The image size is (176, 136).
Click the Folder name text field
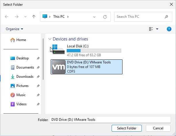[110, 120]
